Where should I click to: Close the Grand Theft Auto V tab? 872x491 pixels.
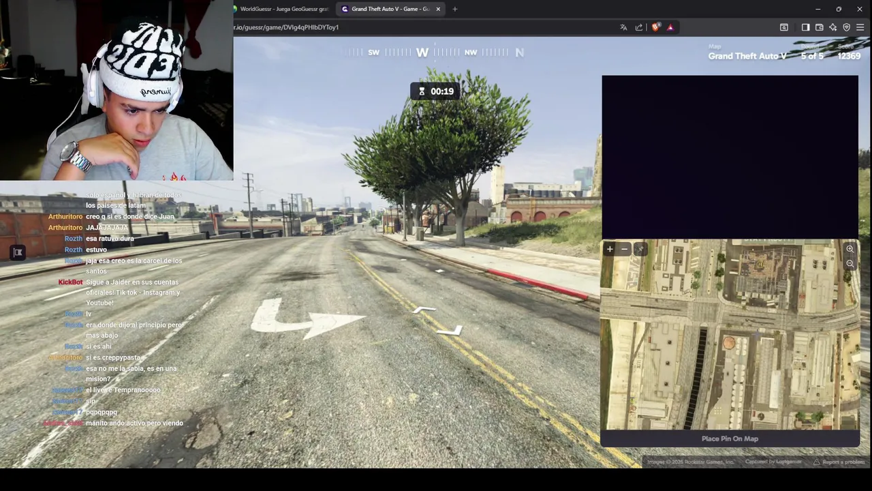(438, 9)
